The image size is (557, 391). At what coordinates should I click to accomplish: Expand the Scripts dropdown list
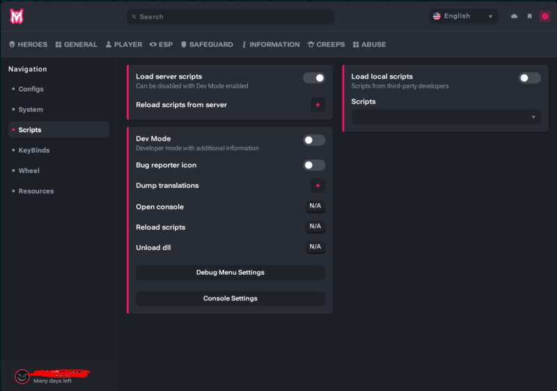[x=446, y=117]
